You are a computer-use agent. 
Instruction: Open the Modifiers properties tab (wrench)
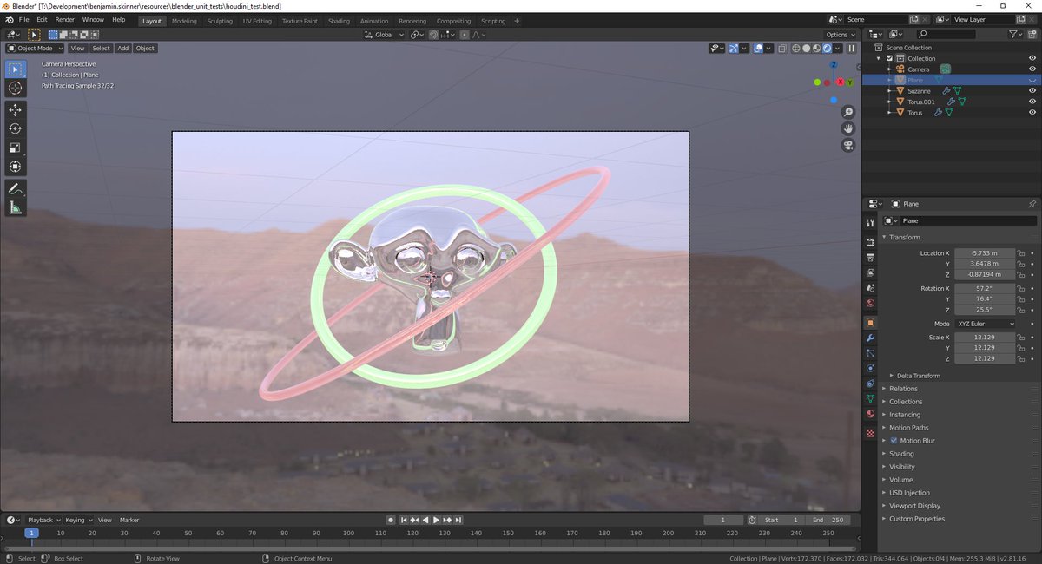870,338
